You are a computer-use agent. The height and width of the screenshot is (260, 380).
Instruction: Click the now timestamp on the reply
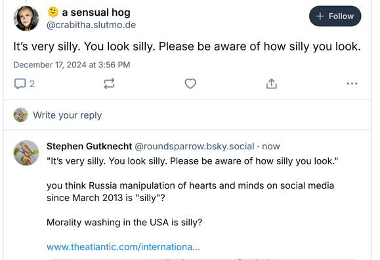(271, 146)
